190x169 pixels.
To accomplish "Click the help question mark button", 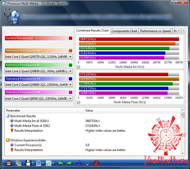I will (174, 2).
